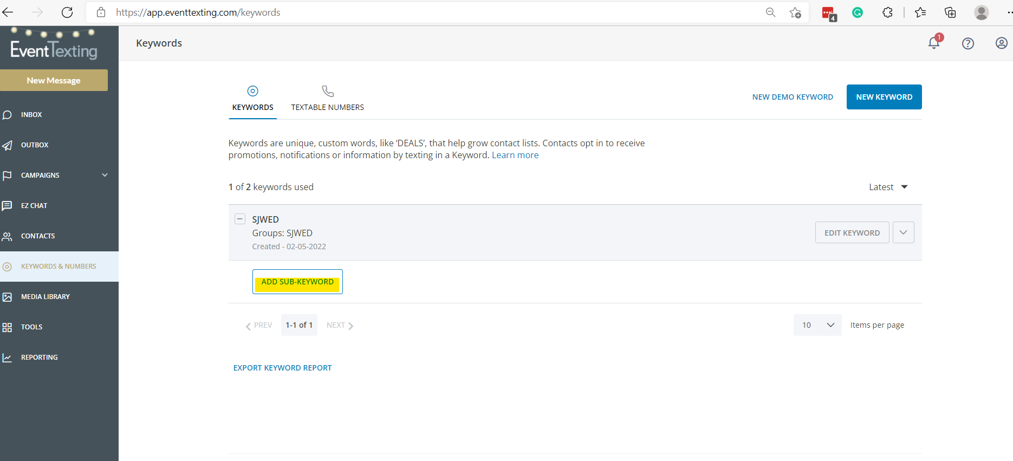1013x461 pixels.
Task: Click the 'Created - 02-05-2022' text
Action: 289,246
